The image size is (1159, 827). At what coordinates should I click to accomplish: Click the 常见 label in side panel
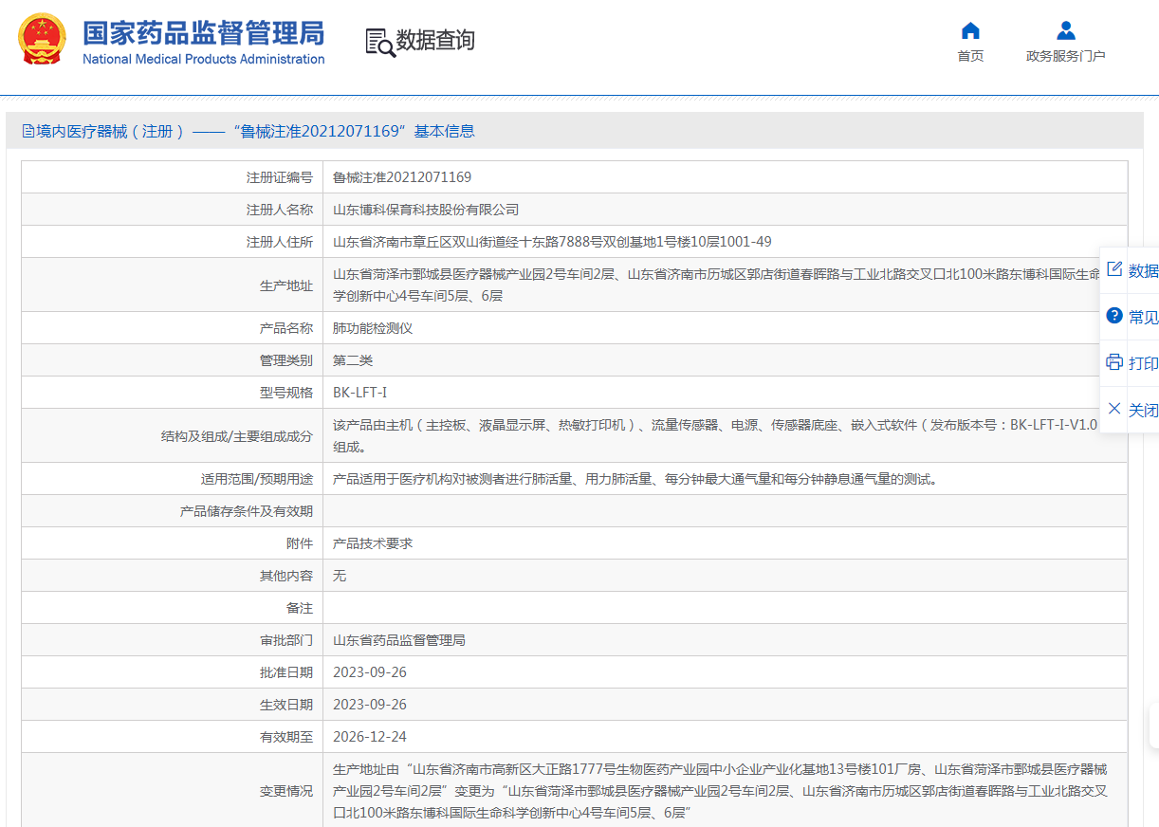coord(1143,317)
